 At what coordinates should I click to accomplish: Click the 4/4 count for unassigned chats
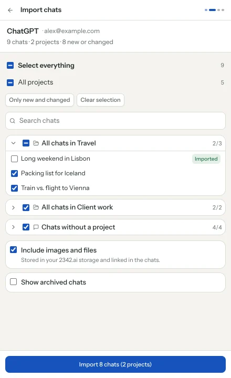tap(217, 227)
